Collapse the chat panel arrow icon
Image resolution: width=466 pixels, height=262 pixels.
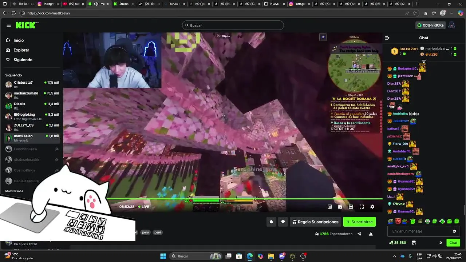387,38
